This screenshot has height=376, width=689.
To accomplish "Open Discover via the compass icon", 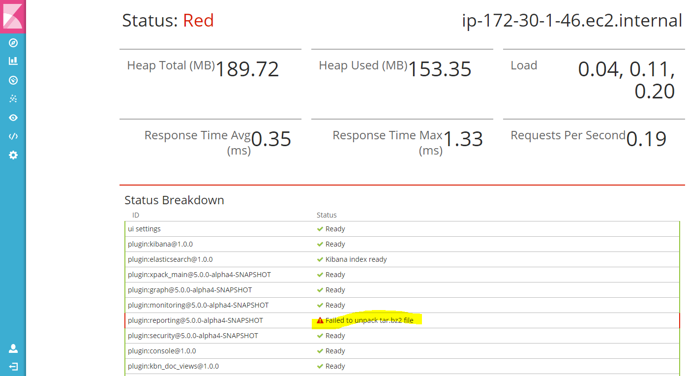I will coord(13,43).
